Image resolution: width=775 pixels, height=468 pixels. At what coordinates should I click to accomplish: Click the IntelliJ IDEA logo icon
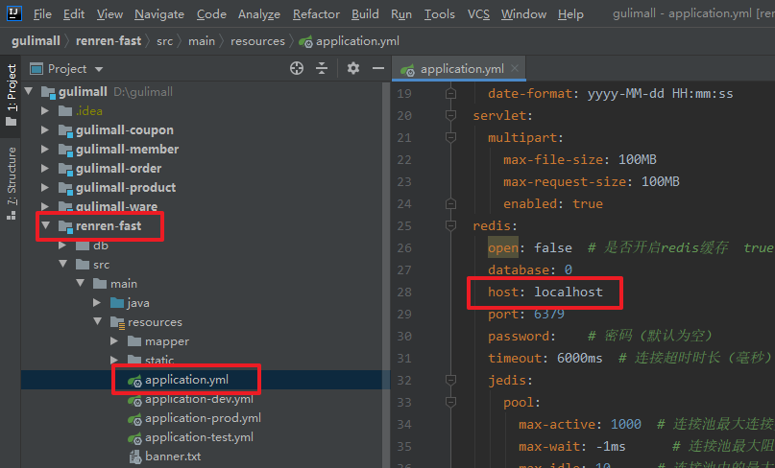(x=13, y=13)
